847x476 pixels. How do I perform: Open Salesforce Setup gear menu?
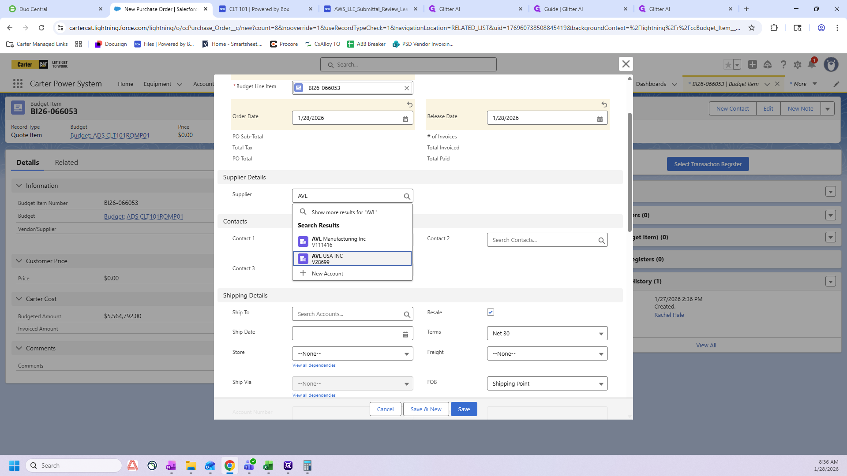coord(798,65)
